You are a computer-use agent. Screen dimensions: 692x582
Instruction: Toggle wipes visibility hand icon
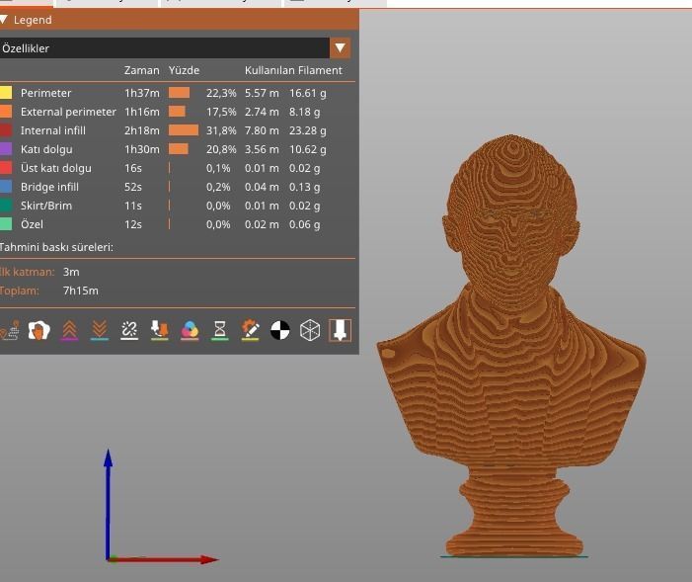tap(38, 330)
